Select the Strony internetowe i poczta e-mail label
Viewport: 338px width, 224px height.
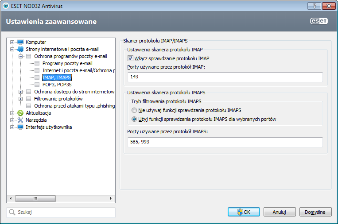(62, 49)
